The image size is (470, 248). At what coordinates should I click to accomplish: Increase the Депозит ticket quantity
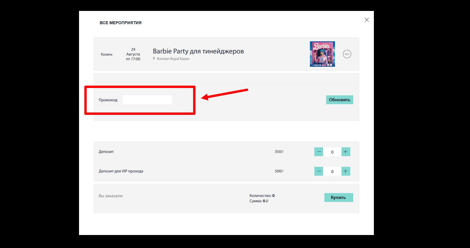[346, 152]
